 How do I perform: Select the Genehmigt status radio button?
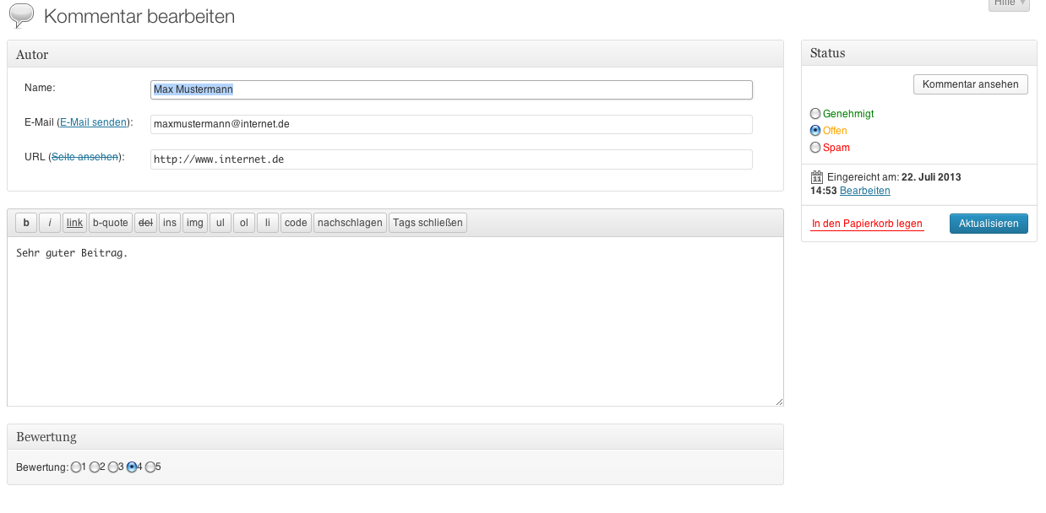pyautogui.click(x=814, y=113)
